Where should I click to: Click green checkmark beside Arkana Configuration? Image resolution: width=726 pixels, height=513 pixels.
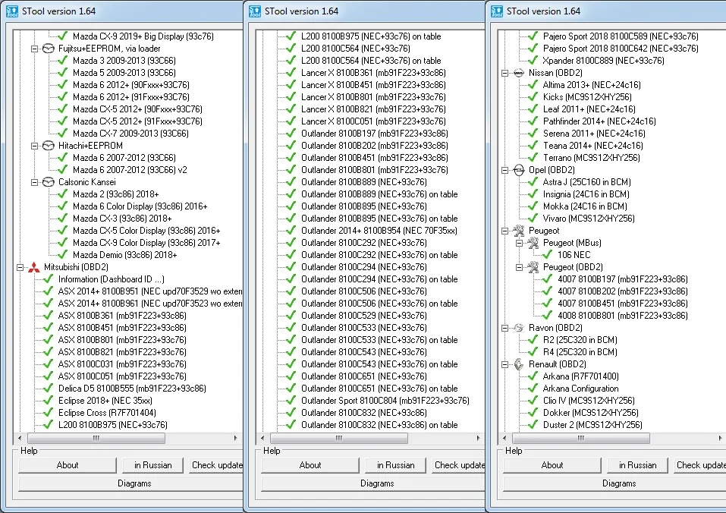pos(533,389)
